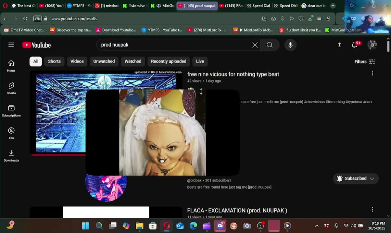This screenshot has width=391, height=233.
Task: Open File Explorer from the taskbar
Action: pyautogui.click(x=139, y=226)
